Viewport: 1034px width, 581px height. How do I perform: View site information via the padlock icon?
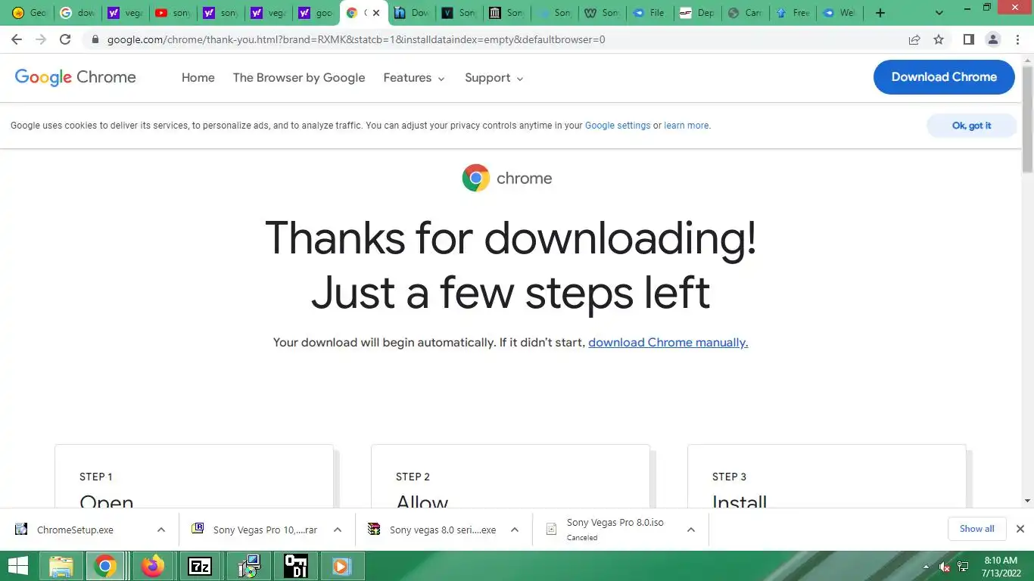pyautogui.click(x=95, y=39)
